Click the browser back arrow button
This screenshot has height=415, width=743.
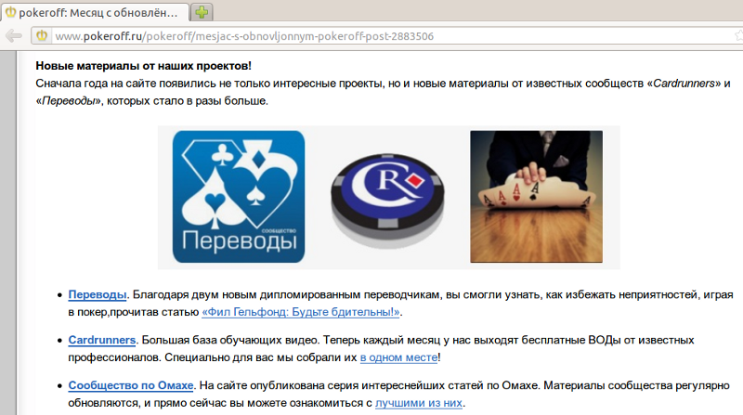point(14,35)
